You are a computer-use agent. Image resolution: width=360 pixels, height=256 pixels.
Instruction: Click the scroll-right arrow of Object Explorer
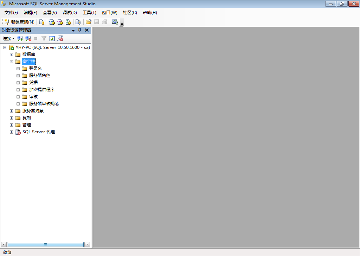[87, 244]
